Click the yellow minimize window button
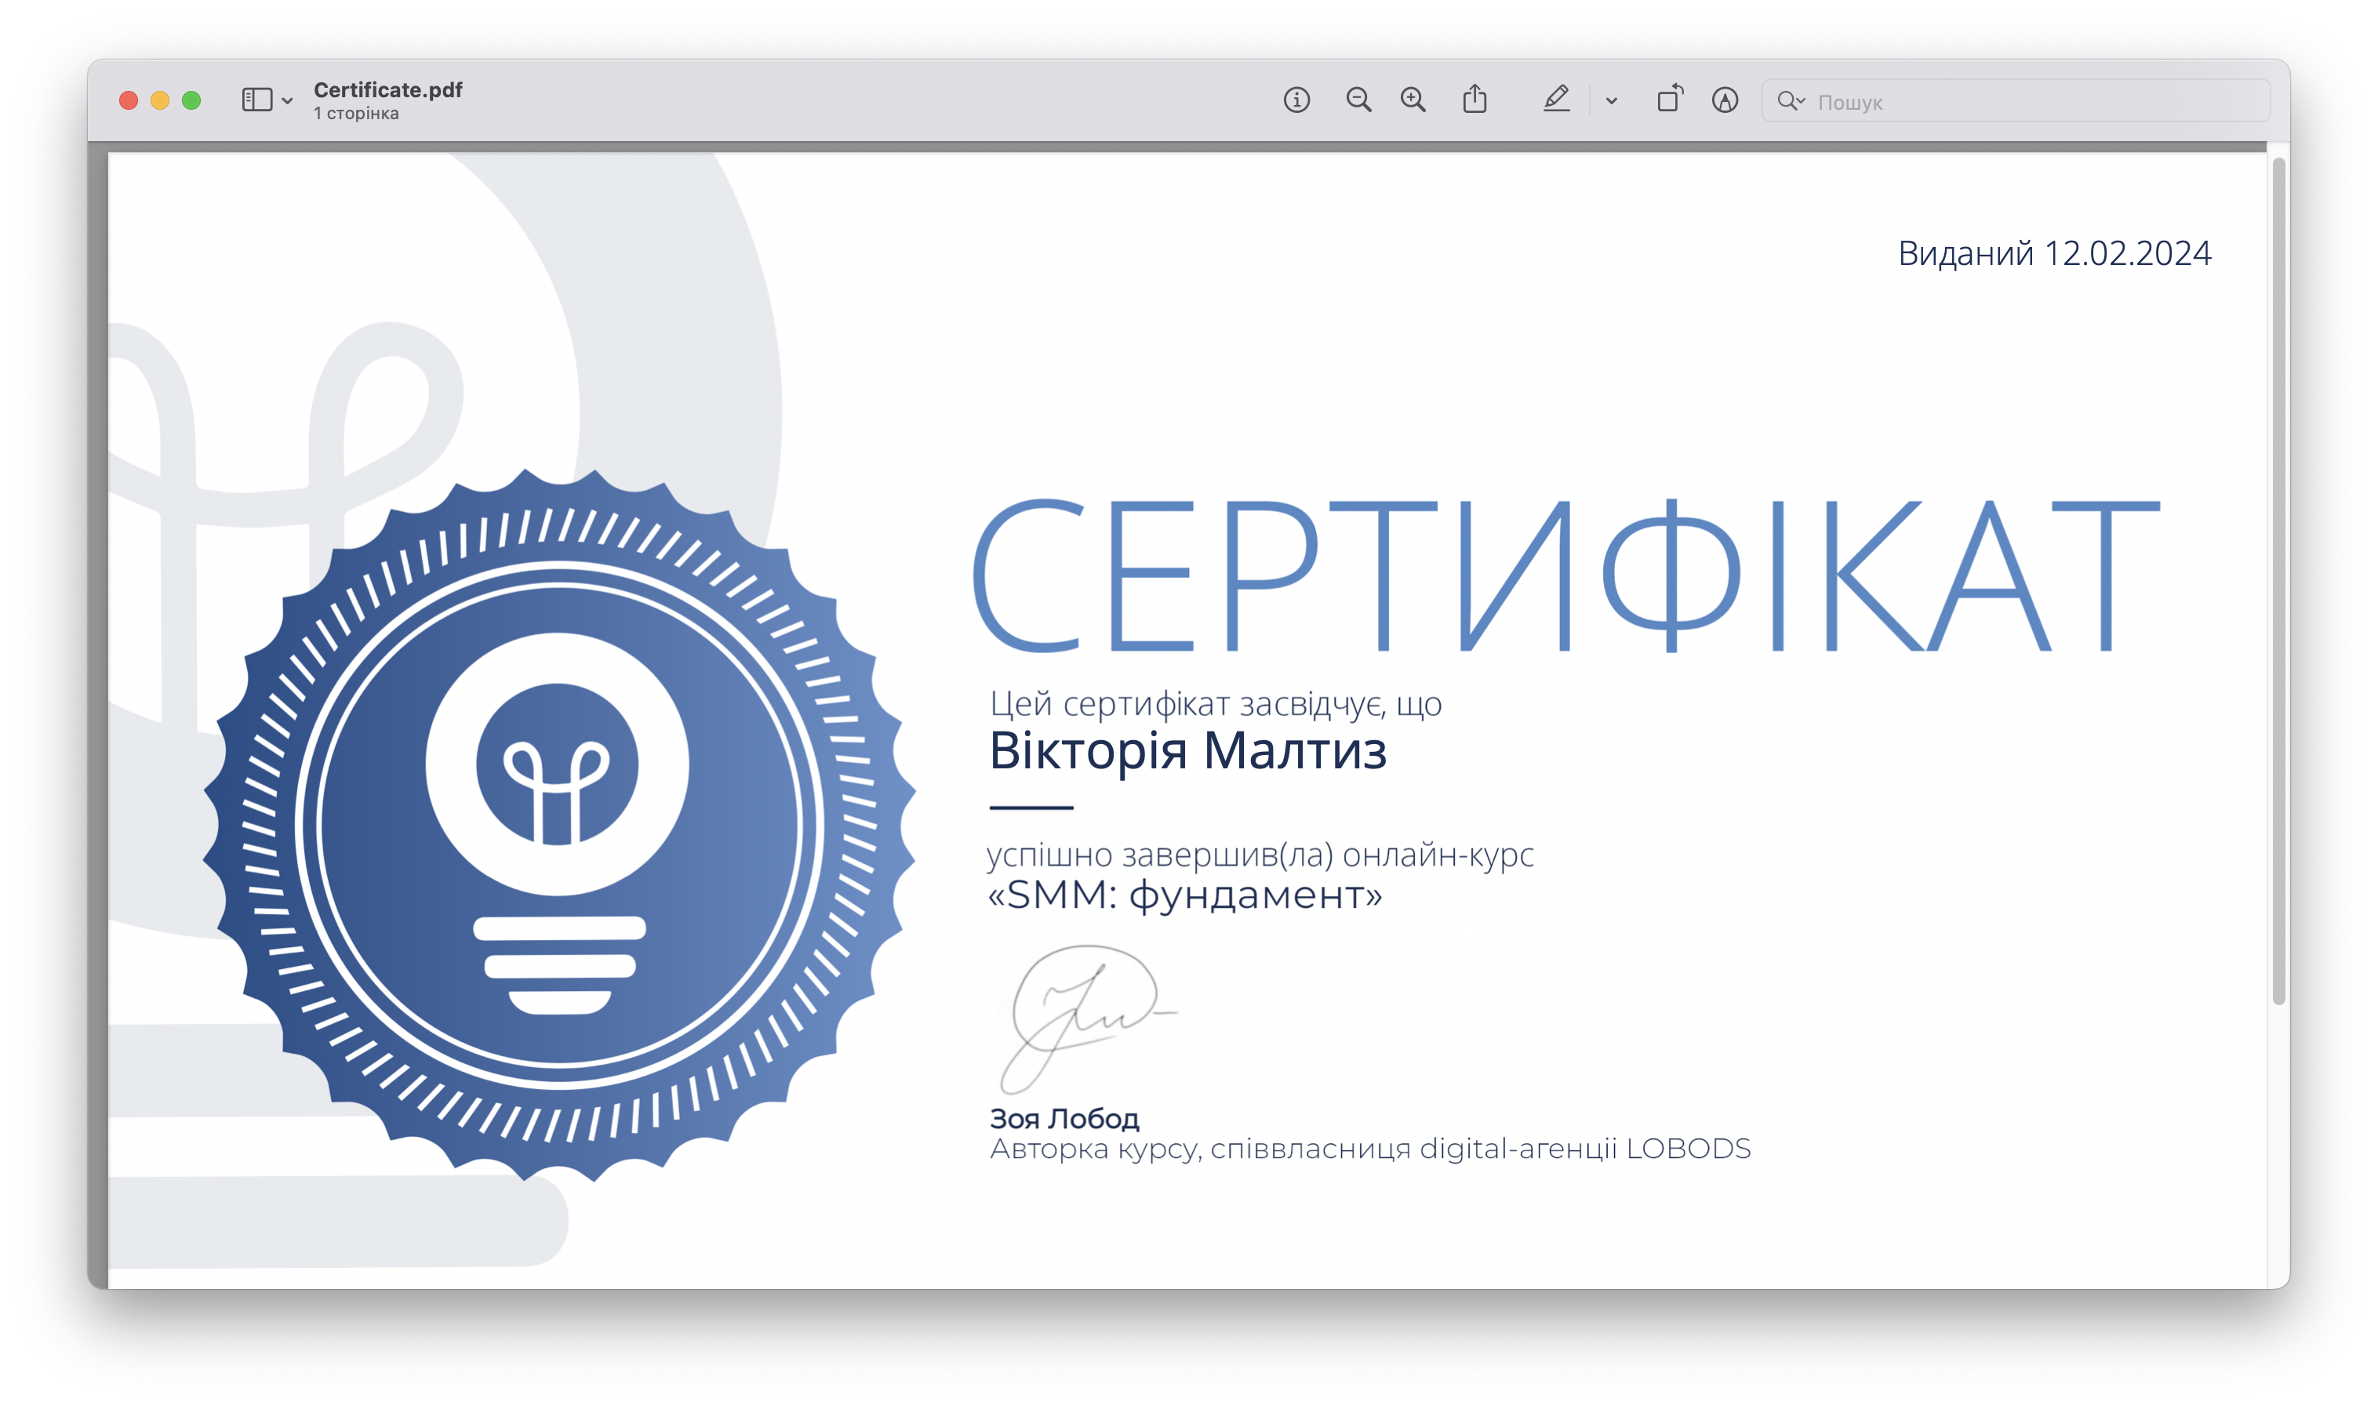Viewport: 2378px width, 1405px height. [x=160, y=100]
